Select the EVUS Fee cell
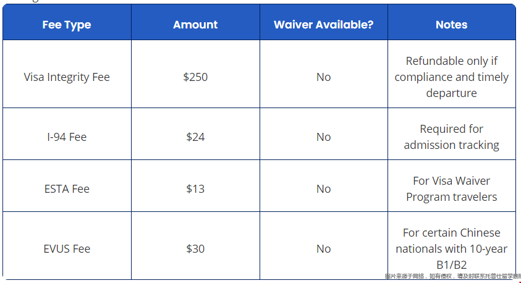 pos(67,249)
